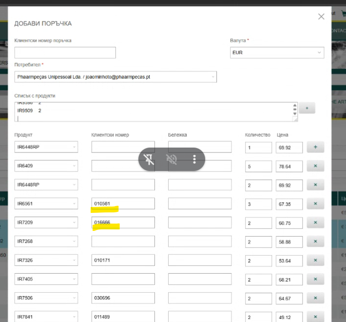The height and width of the screenshot is (322, 346).
Task: Click the price field showing 67.35
Action: click(x=289, y=204)
